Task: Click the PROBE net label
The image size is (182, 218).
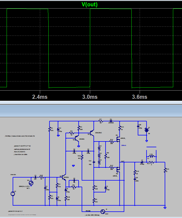Action: pyautogui.click(x=88, y=211)
